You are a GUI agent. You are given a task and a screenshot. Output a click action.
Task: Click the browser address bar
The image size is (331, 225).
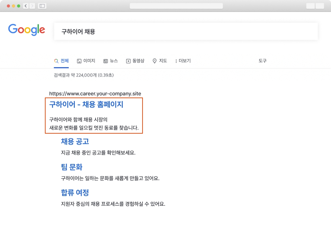pos(176,6)
